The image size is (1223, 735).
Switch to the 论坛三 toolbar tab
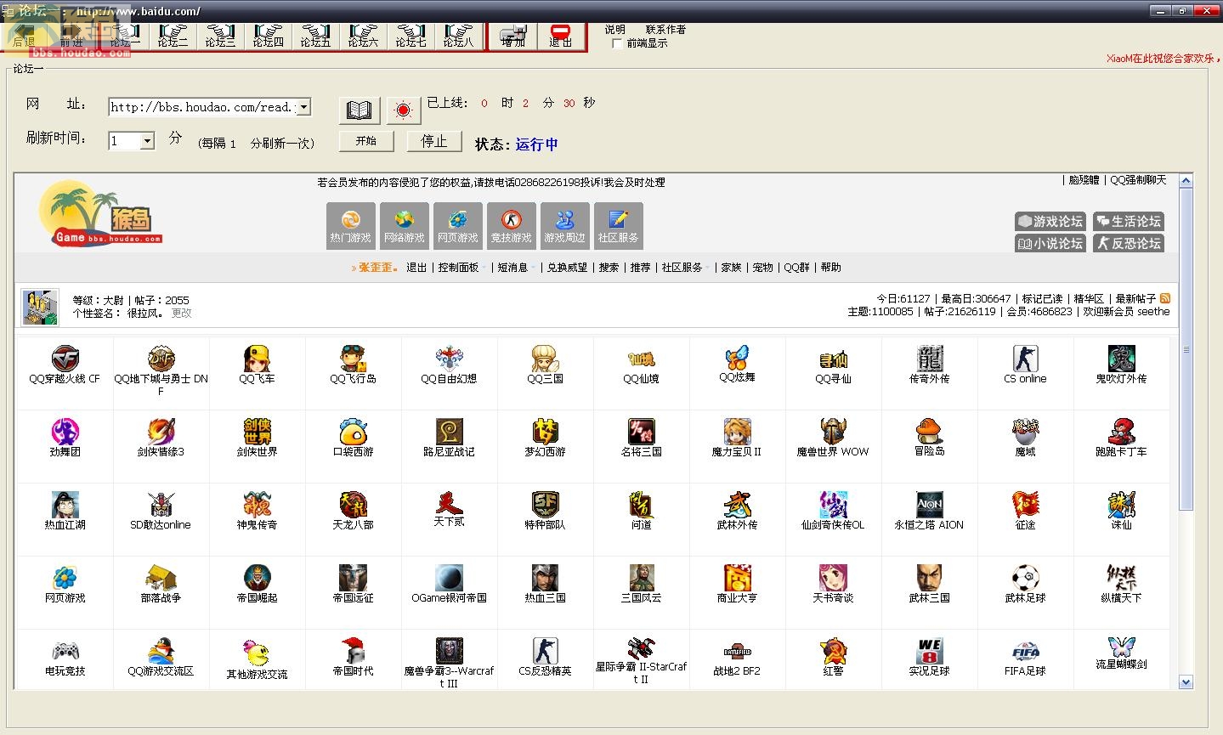click(x=220, y=36)
